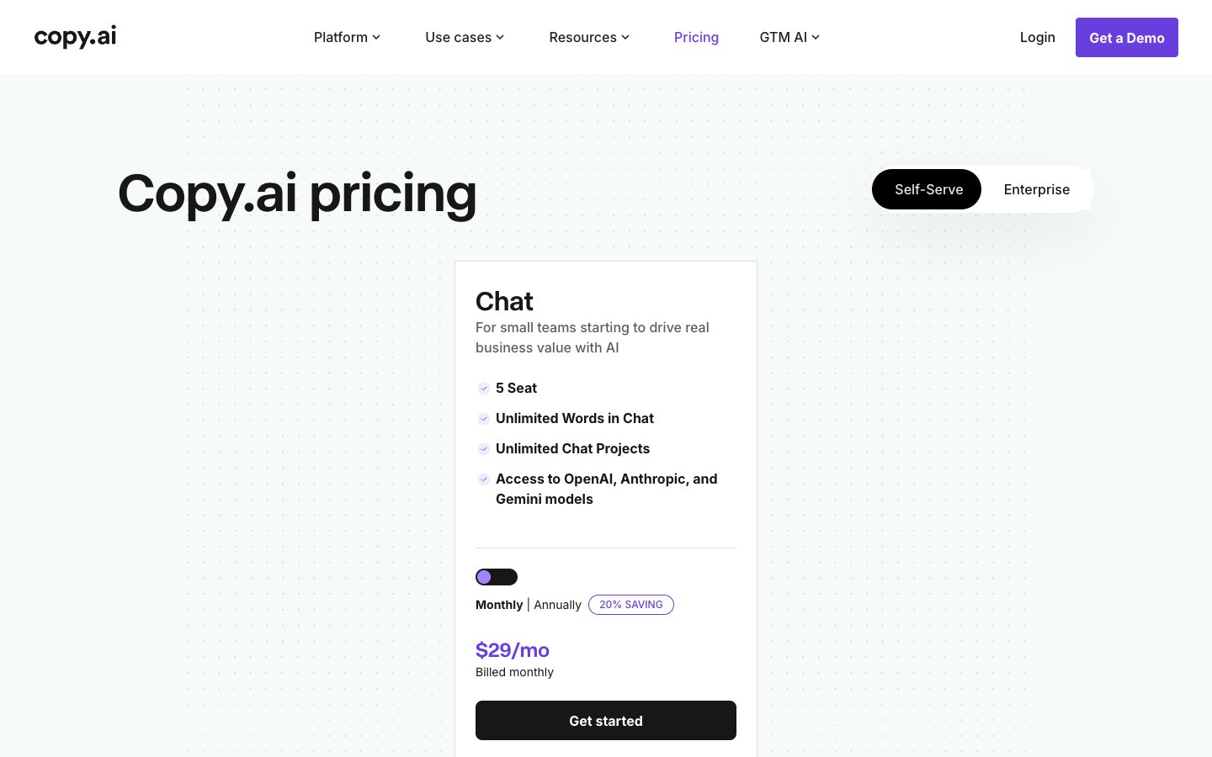Image resolution: width=1212 pixels, height=757 pixels.
Task: Expand the Resources menu
Action: [589, 37]
